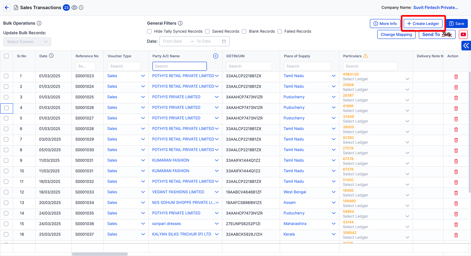Click the eye icon beside Sales Transactions
471x256 pixels.
click(x=74, y=7)
